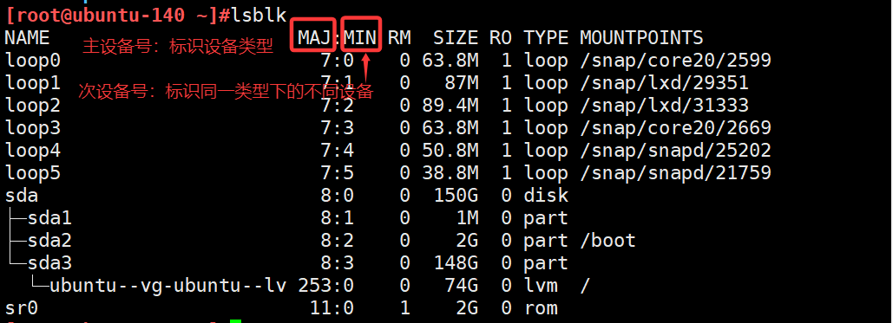Select device name loop1
Image resolution: width=893 pixels, height=323 pixels.
(x=32, y=82)
